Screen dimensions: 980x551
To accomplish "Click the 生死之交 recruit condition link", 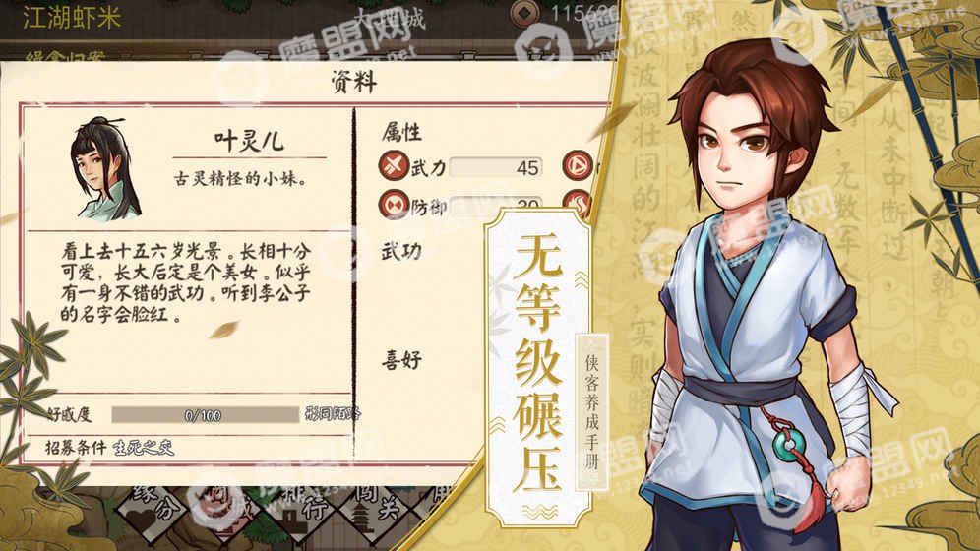I will (x=143, y=448).
